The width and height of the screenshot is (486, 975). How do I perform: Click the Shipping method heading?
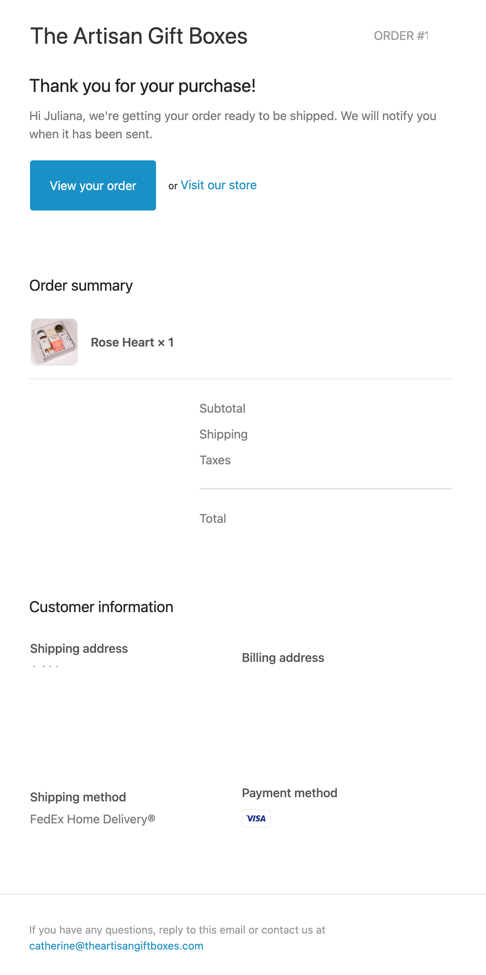point(78,797)
